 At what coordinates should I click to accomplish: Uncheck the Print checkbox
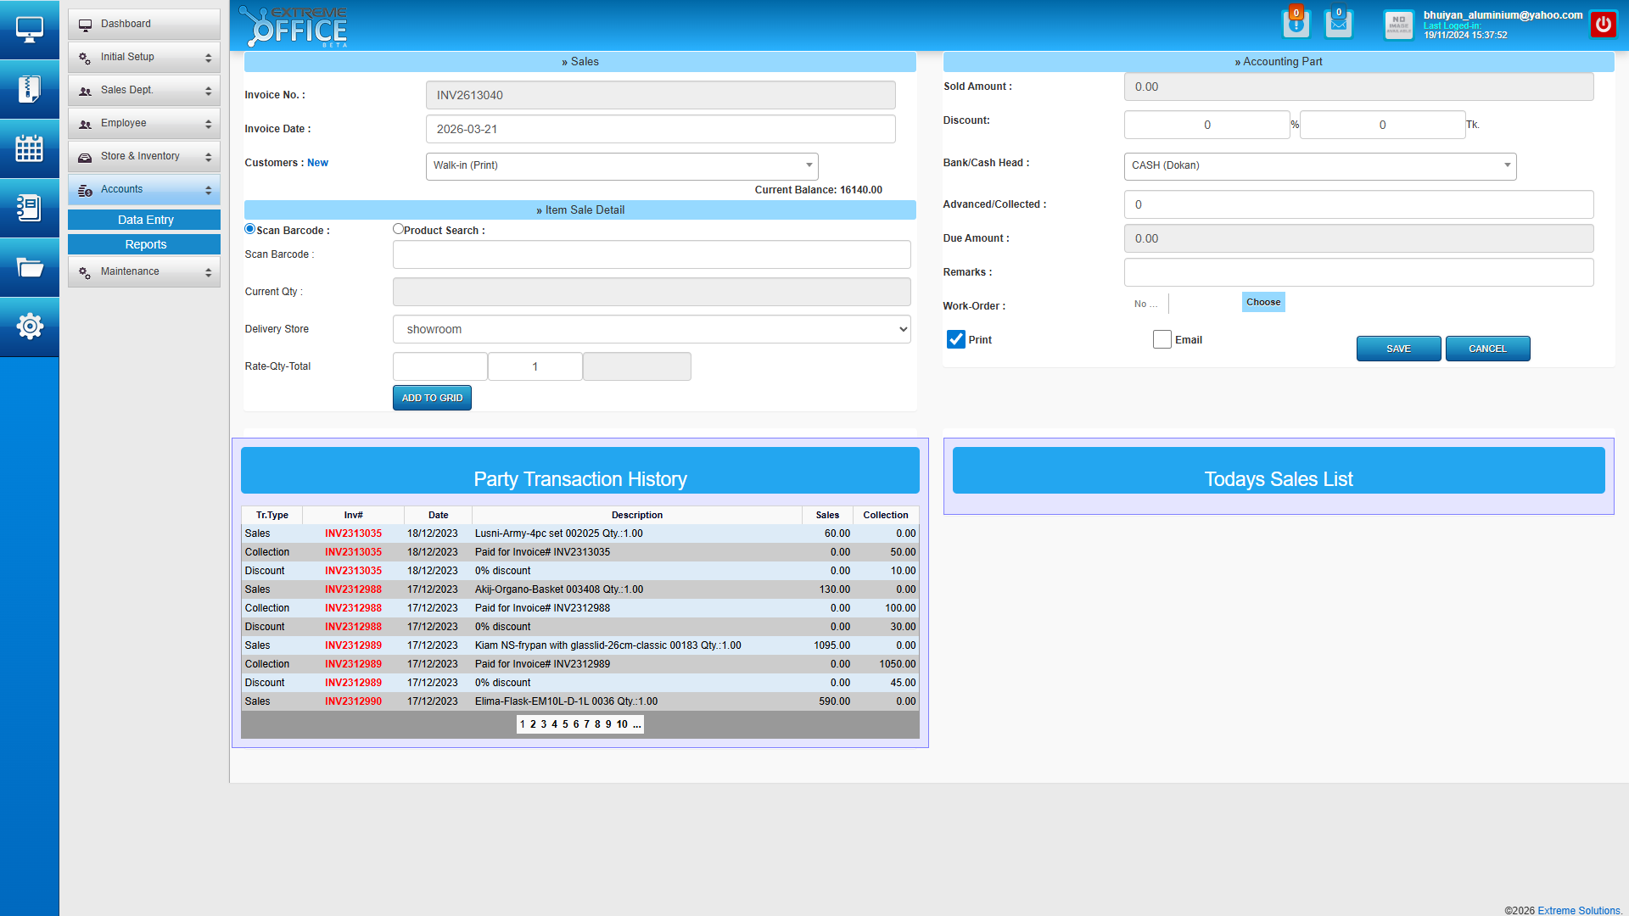956,339
